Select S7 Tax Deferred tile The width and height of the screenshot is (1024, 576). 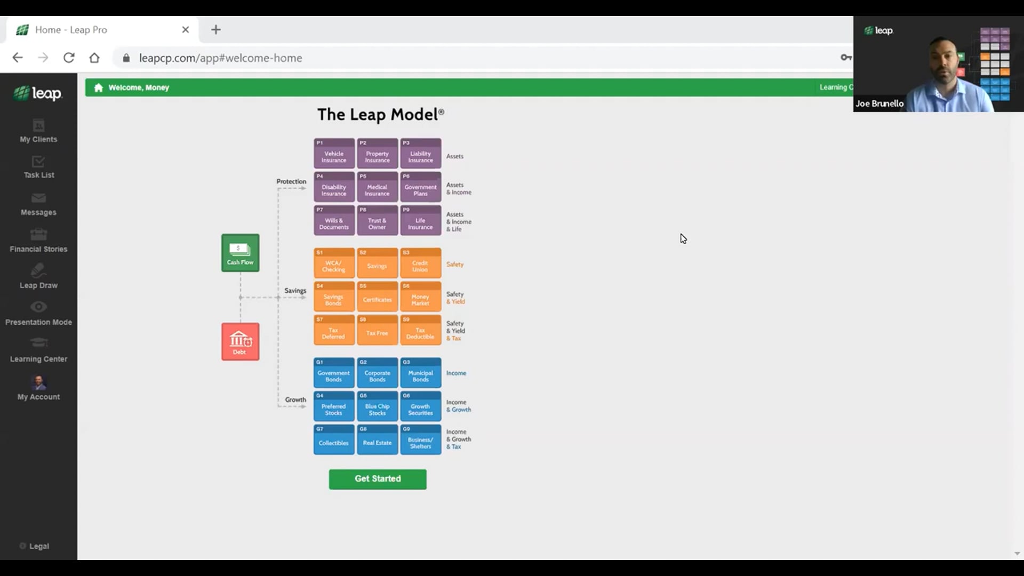point(334,330)
